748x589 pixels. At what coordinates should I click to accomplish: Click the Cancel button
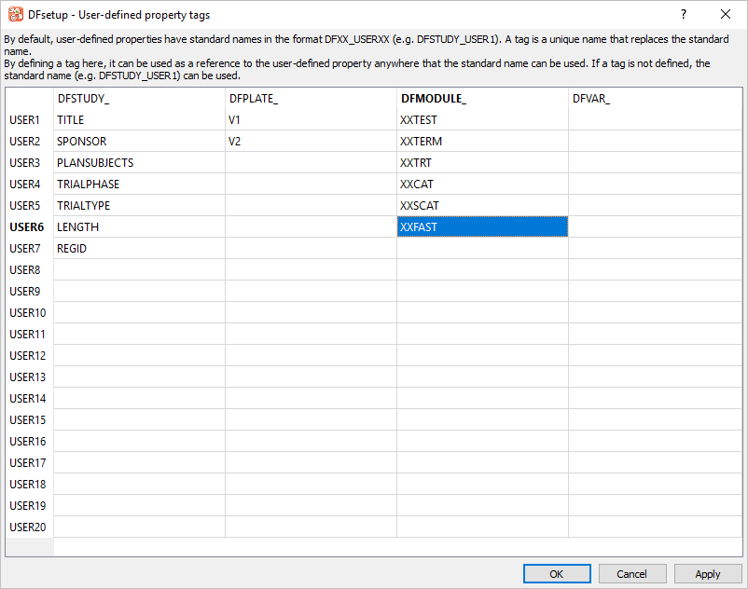632,574
